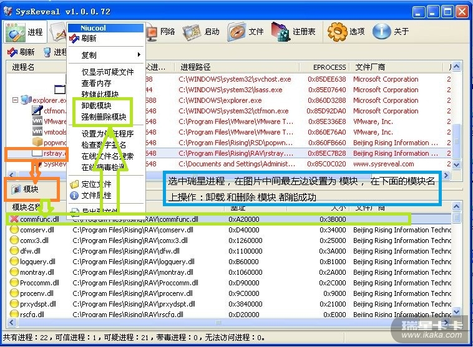This screenshot has width=473, height=347.
Task: Open the 关于 (About) info icon
Action: 382,31
